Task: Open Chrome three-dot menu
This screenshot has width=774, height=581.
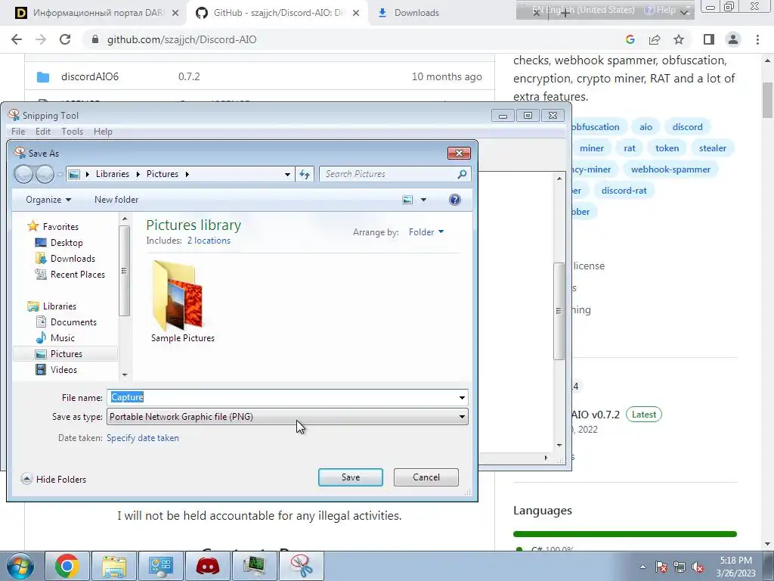Action: tap(757, 39)
